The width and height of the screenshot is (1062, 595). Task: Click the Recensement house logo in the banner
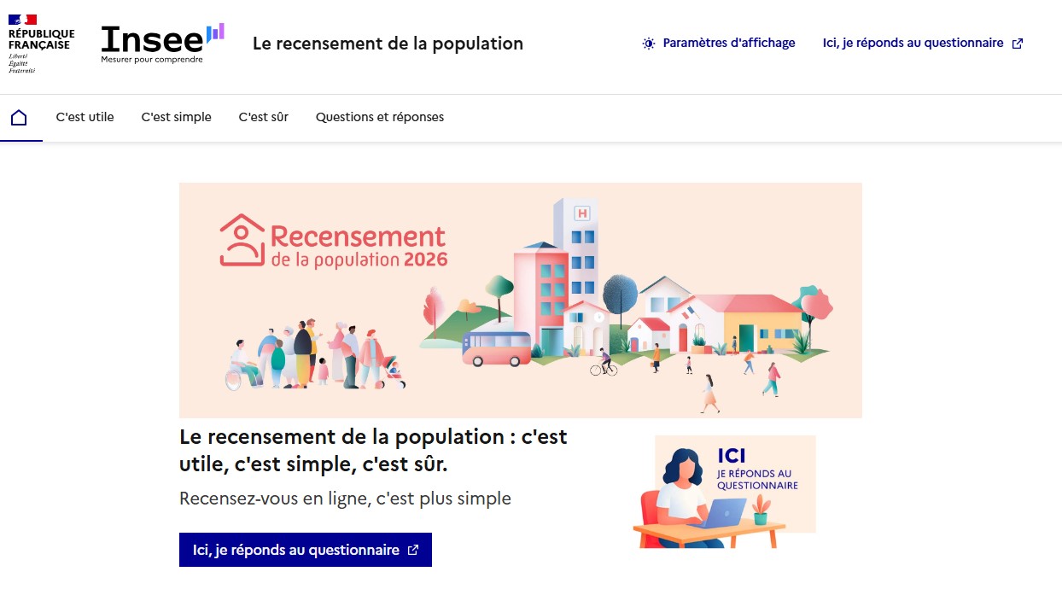[242, 238]
